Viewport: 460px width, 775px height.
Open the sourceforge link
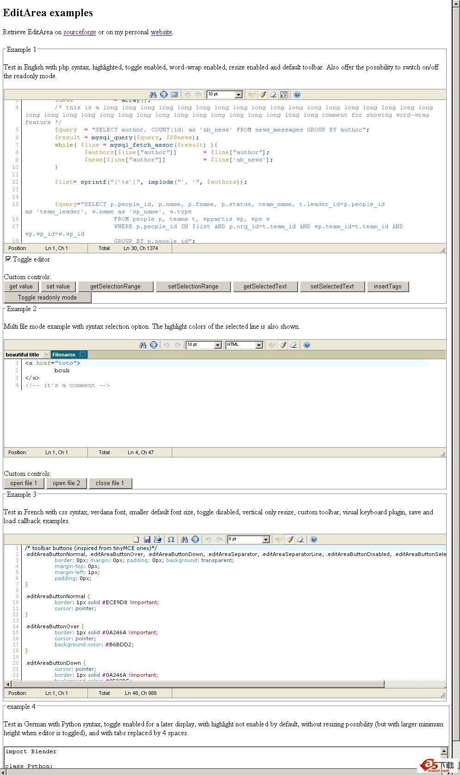[x=80, y=32]
